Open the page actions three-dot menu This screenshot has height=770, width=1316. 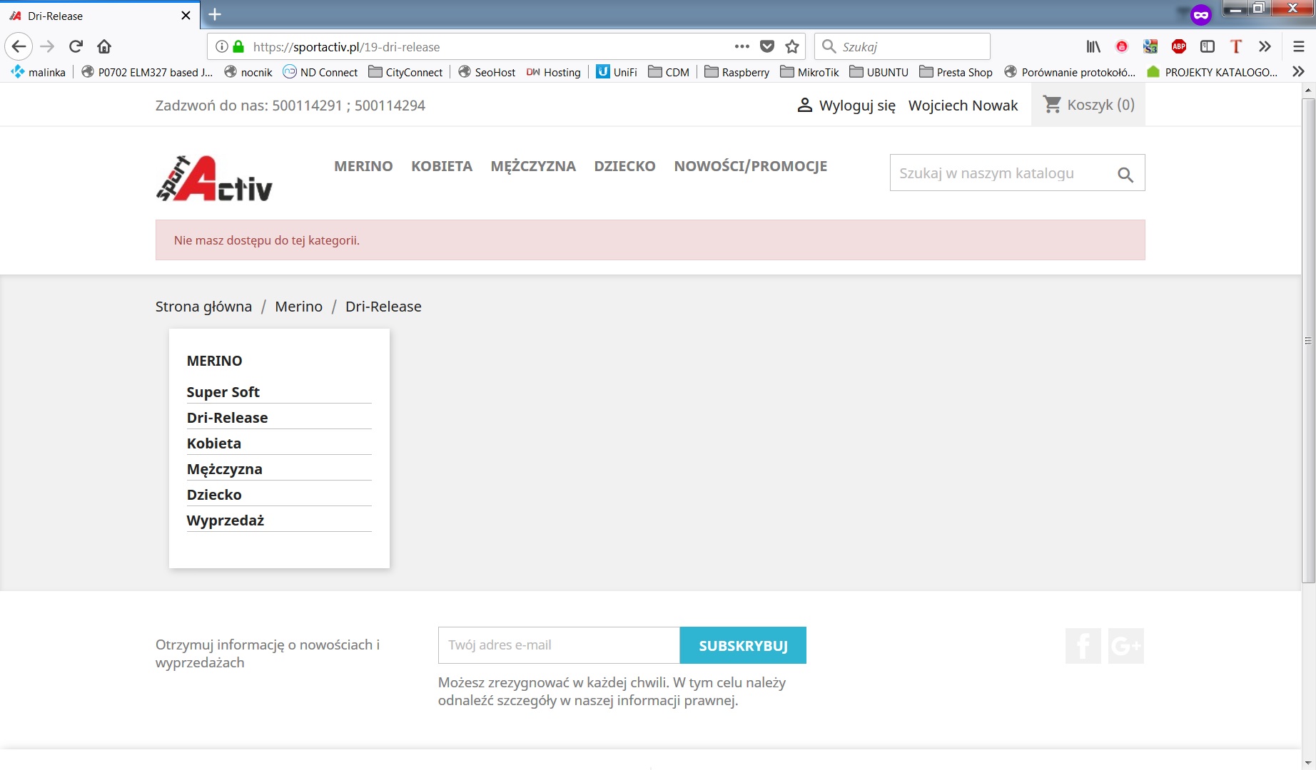click(742, 47)
